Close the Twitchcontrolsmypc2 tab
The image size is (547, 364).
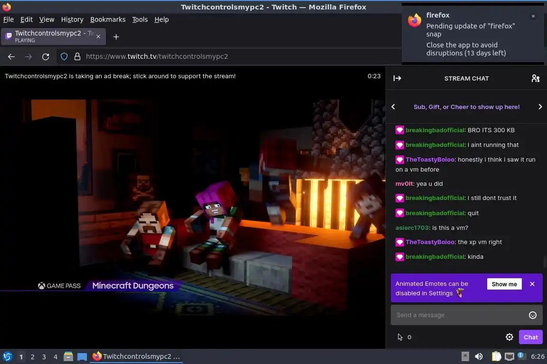tap(98, 36)
